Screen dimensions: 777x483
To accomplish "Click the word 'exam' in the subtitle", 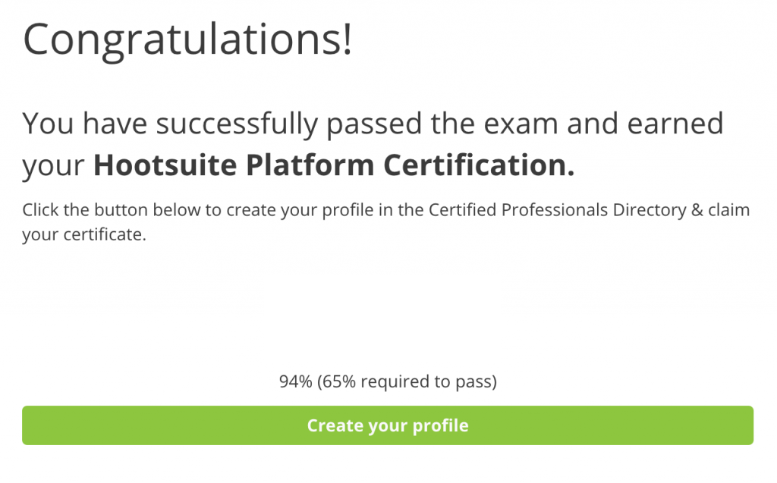I will pyautogui.click(x=521, y=124).
